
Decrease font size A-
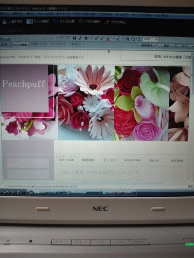click(102, 39)
